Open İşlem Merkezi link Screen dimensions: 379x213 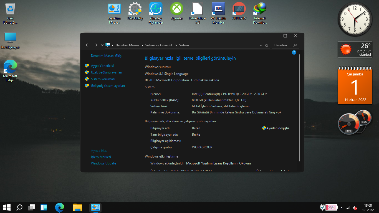101,157
